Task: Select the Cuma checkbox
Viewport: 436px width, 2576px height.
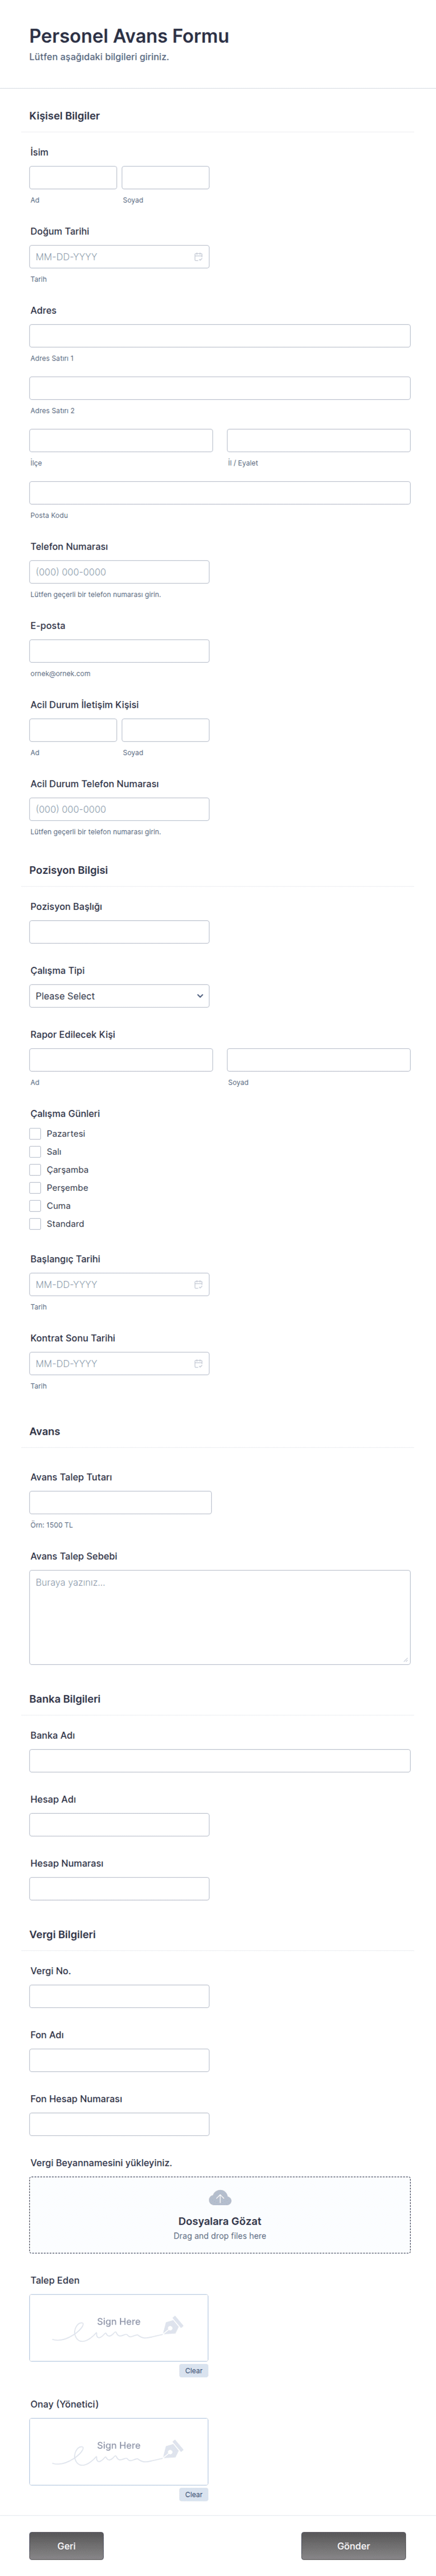Action: (x=35, y=1205)
